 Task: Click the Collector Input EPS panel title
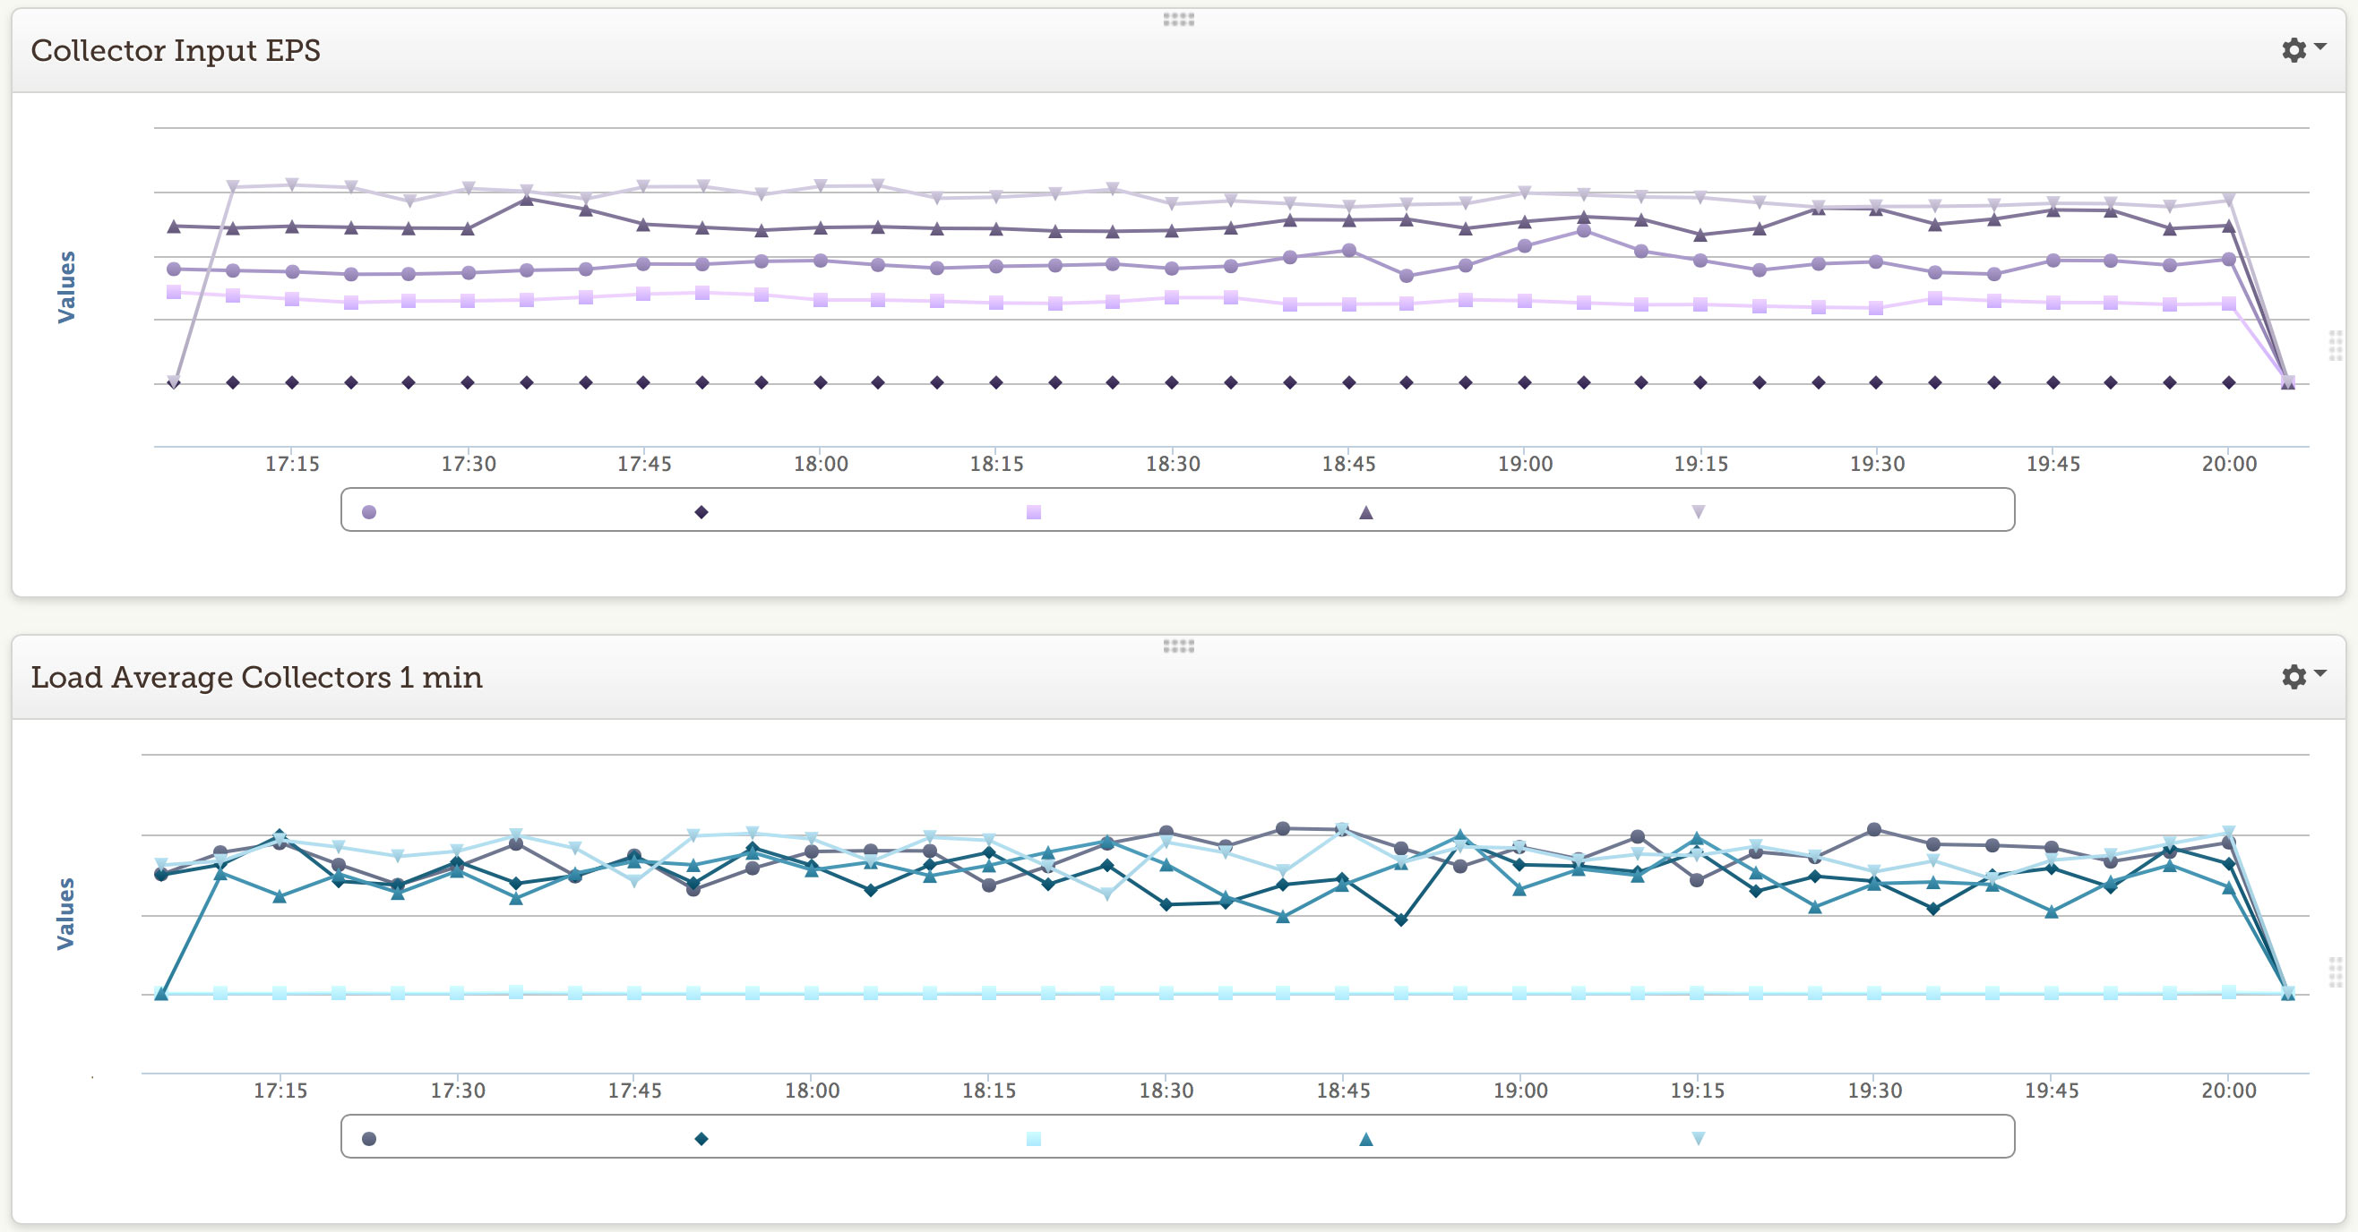[176, 50]
